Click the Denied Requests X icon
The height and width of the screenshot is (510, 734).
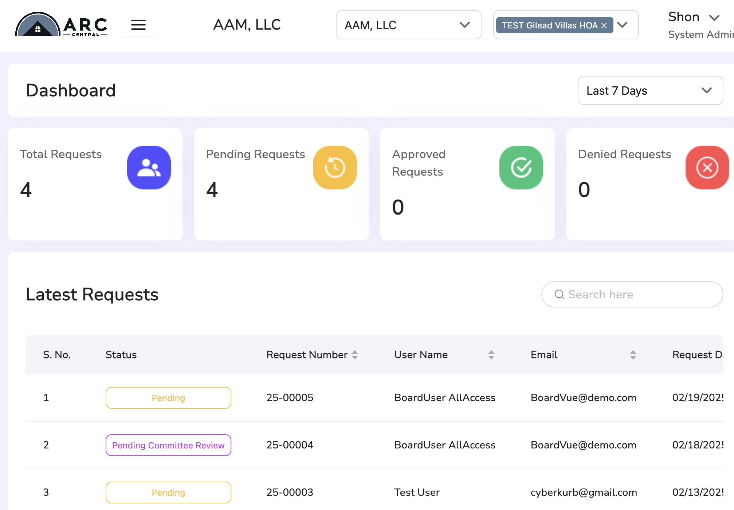click(x=707, y=168)
